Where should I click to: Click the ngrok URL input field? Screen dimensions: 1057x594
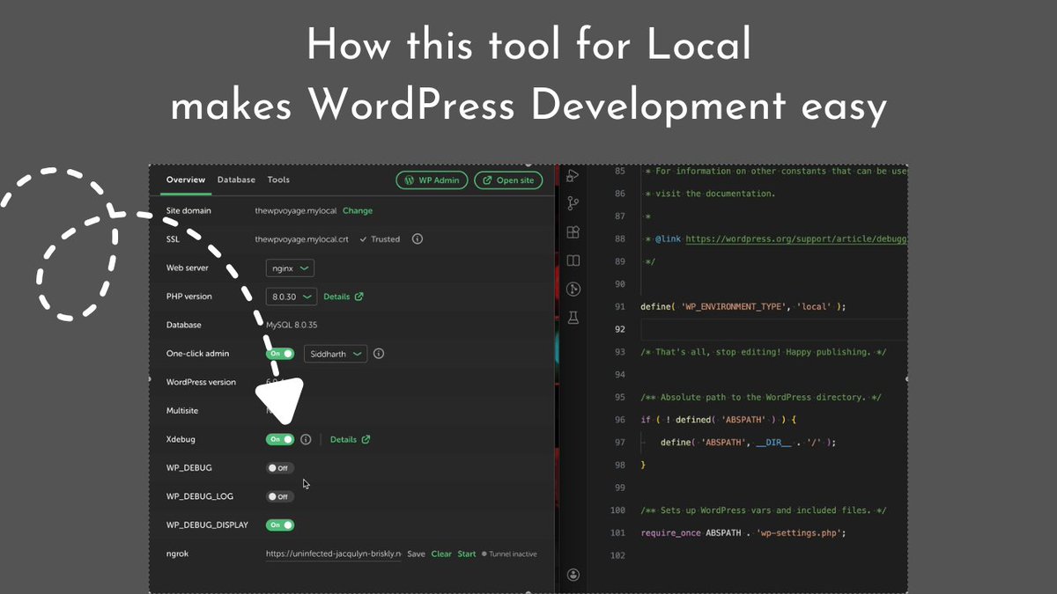coord(334,554)
